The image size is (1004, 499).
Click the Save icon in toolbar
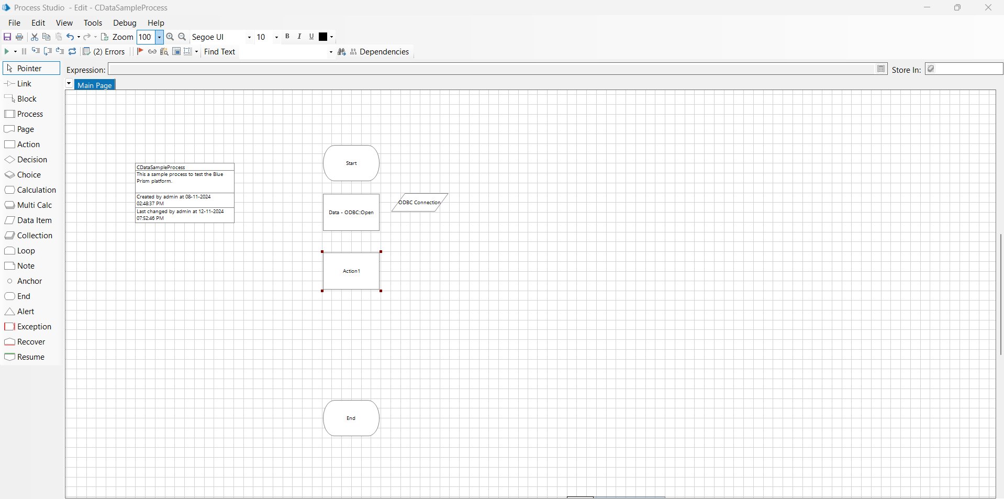7,37
